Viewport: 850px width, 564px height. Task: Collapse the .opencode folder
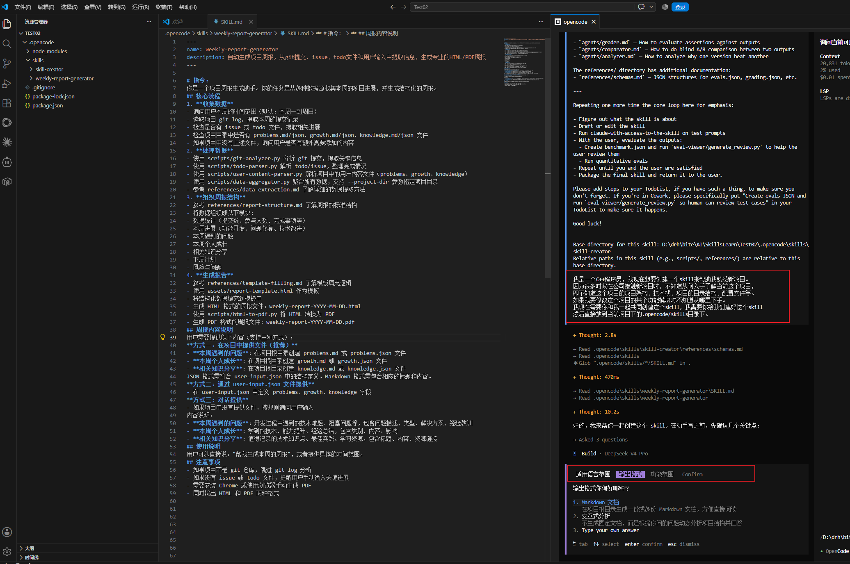pyautogui.click(x=25, y=42)
